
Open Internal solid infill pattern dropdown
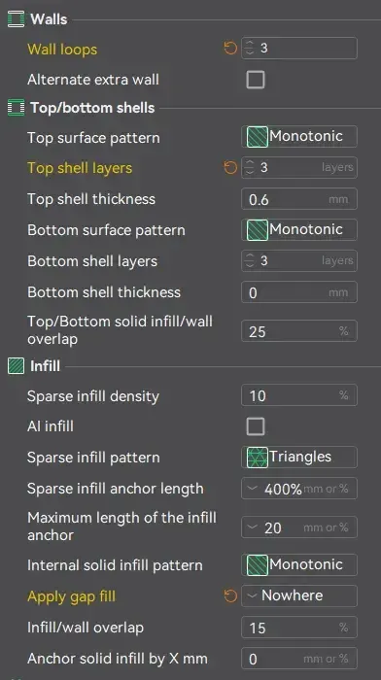[x=299, y=564]
